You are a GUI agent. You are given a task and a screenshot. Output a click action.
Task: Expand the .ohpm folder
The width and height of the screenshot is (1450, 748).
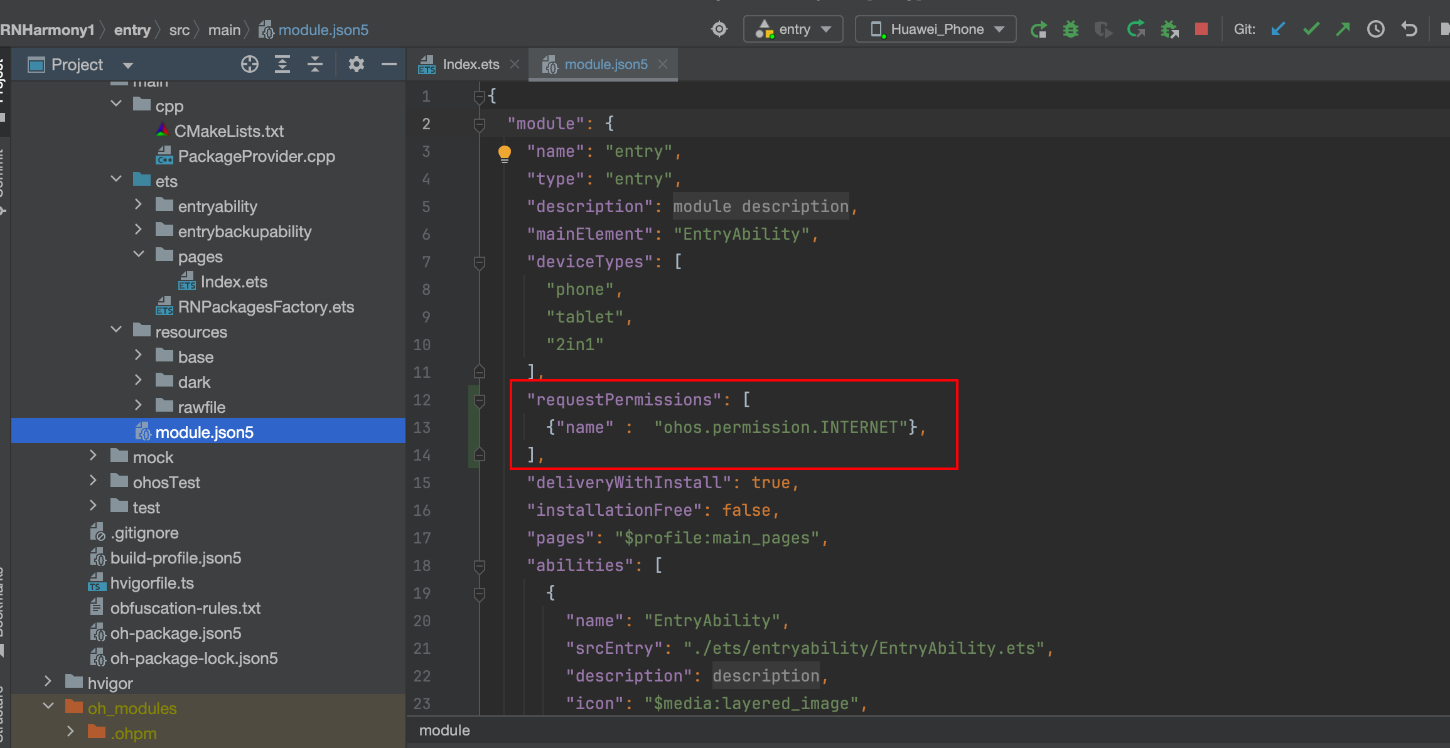pyautogui.click(x=71, y=731)
